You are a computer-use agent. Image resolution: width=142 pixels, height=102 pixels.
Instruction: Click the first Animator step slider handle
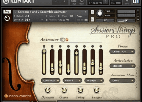click(44, 51)
